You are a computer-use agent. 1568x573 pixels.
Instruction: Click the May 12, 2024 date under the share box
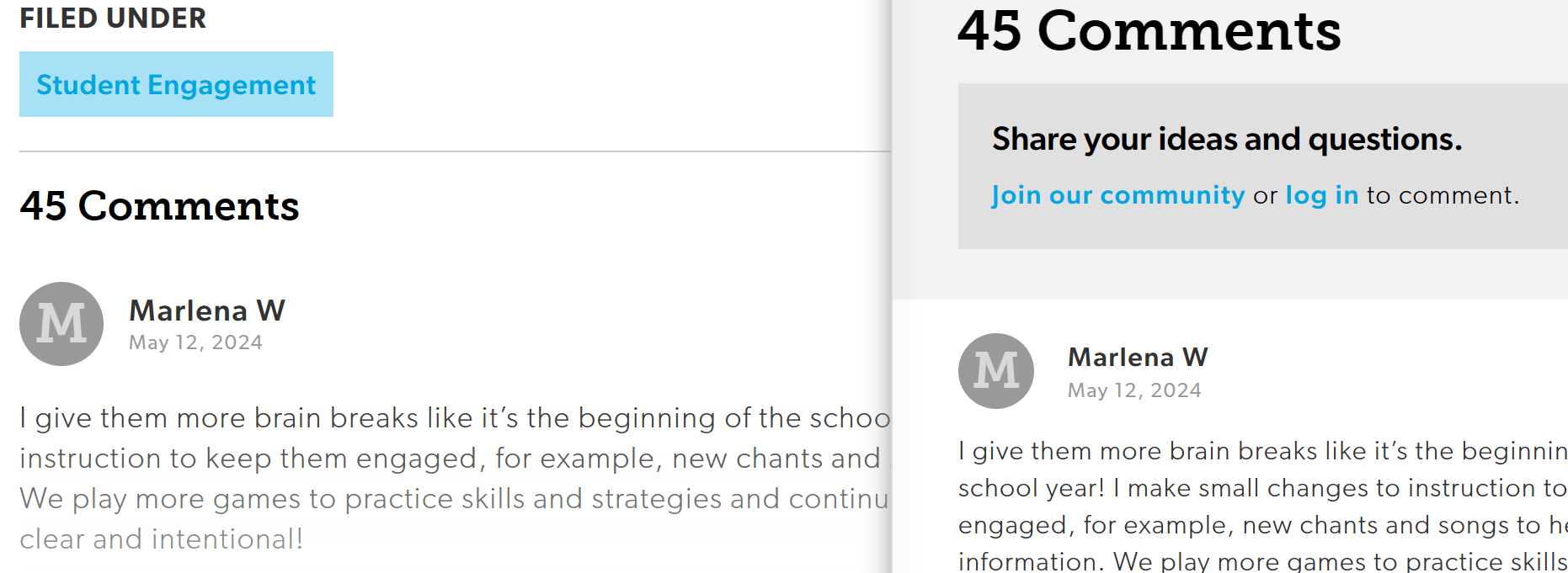(1134, 390)
